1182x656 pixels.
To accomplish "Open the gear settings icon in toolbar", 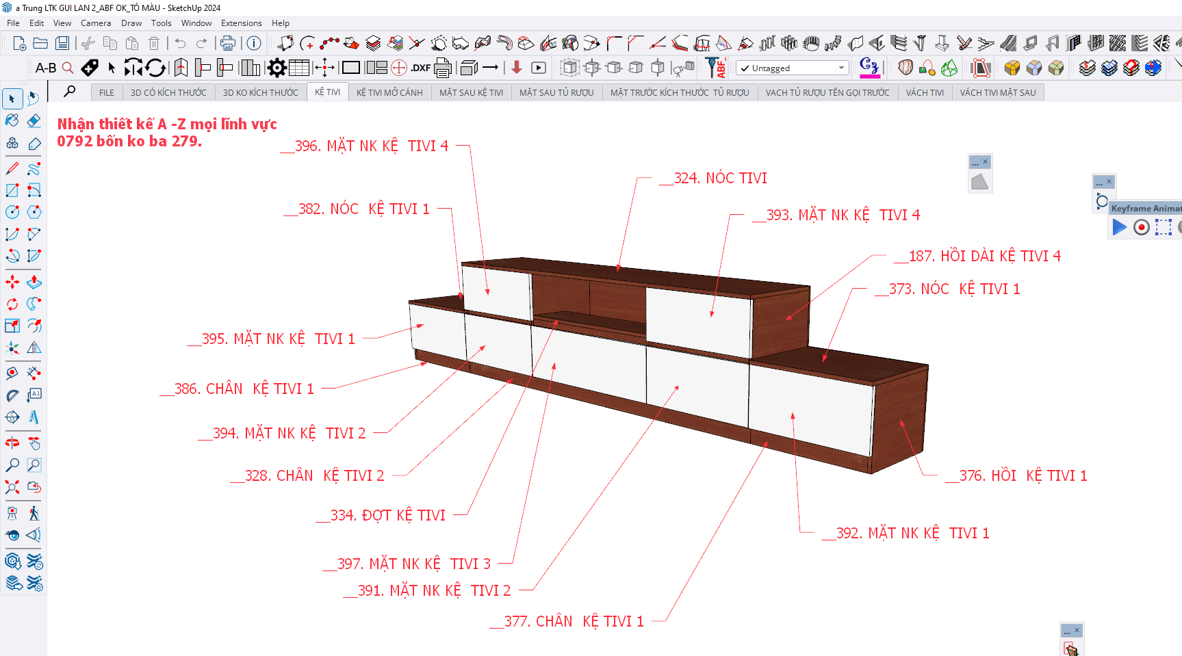I will 277,68.
